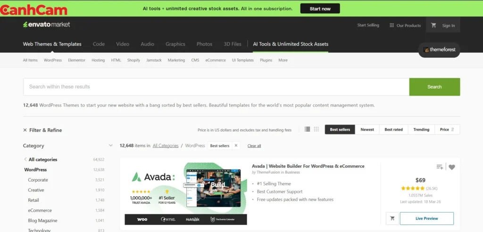Select HTML in the submenu
483x232 pixels.
[116, 60]
